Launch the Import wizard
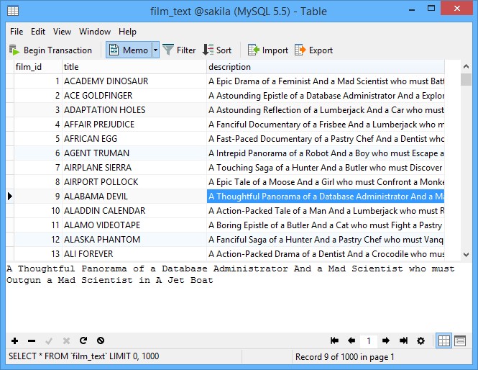The height and width of the screenshot is (370, 478). click(267, 50)
